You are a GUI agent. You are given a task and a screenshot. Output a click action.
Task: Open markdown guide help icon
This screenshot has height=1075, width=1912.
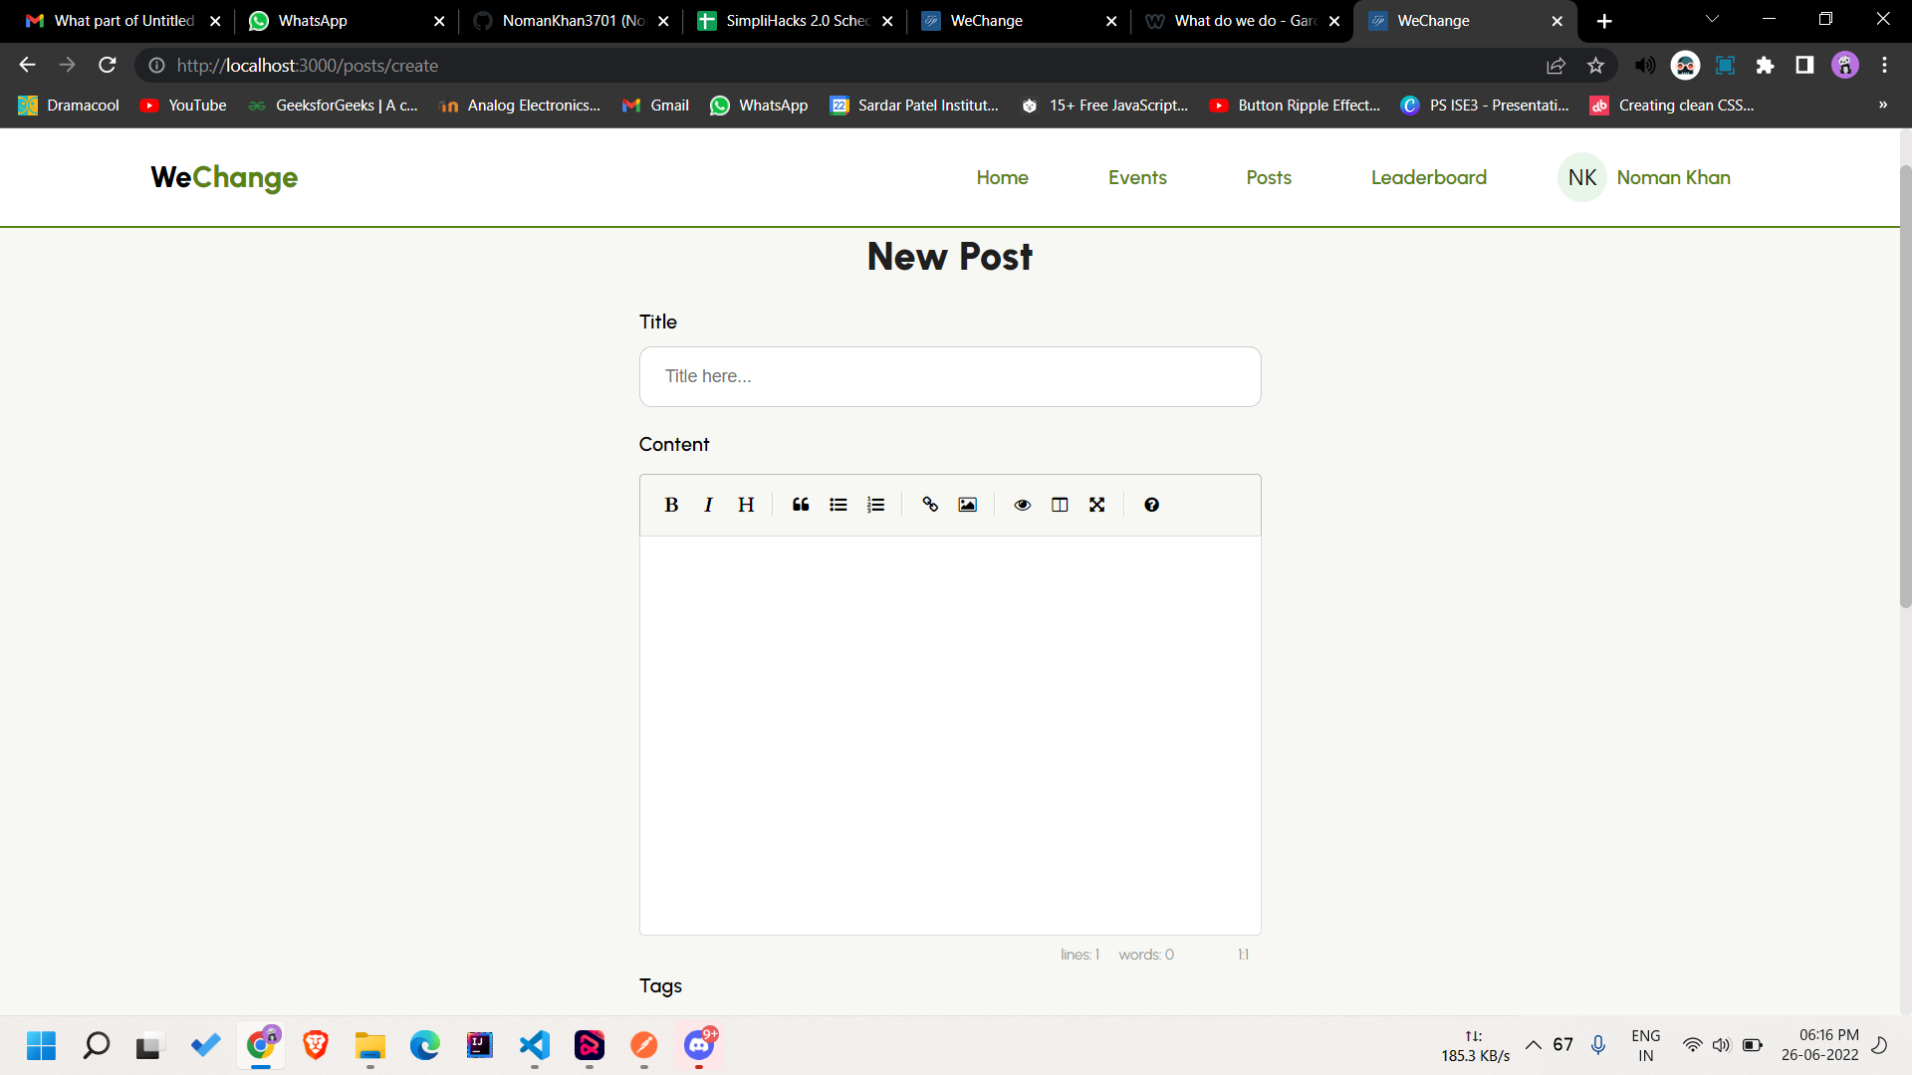coord(1151,505)
